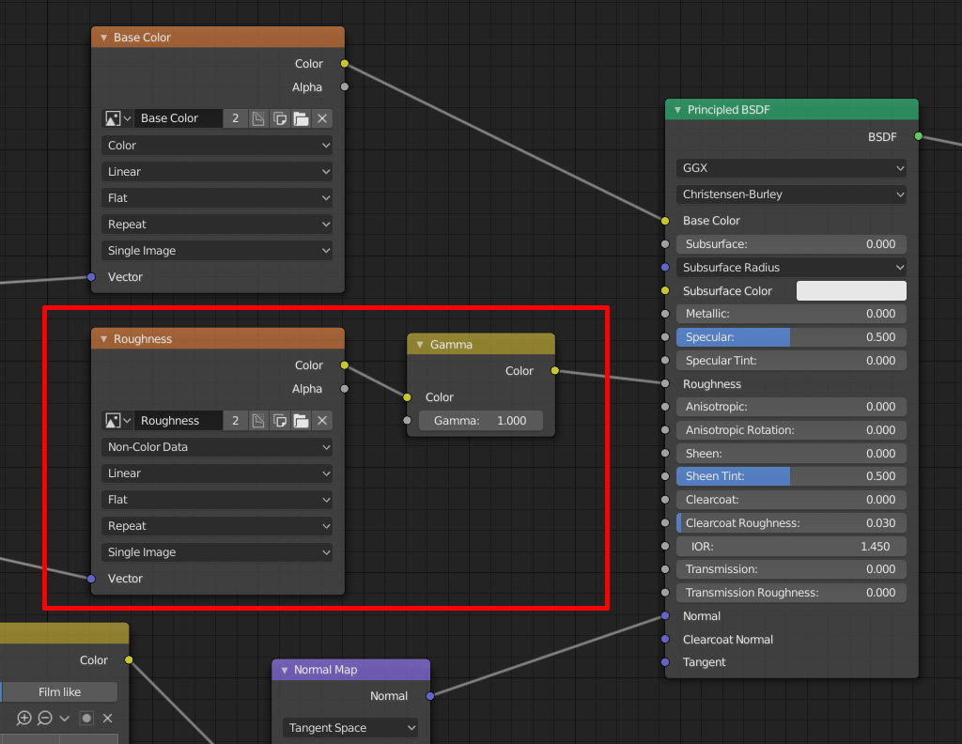Image resolution: width=962 pixels, height=744 pixels.
Task: Open image browser in Base Color node
Action: point(117,118)
